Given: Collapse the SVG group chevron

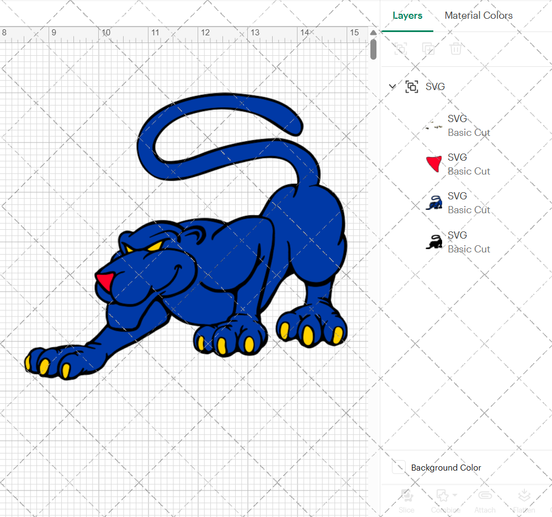Looking at the screenshot, I should (x=392, y=86).
